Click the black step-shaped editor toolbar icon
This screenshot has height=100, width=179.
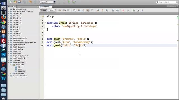pos(138,11)
